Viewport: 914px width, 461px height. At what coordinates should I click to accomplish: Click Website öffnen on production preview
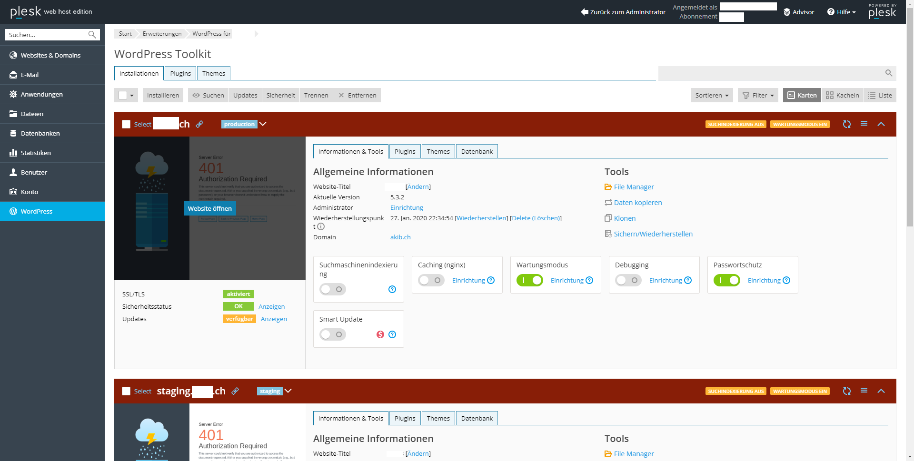[x=210, y=208]
